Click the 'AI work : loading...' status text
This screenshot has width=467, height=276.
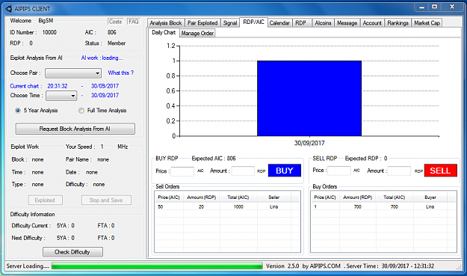pos(102,58)
